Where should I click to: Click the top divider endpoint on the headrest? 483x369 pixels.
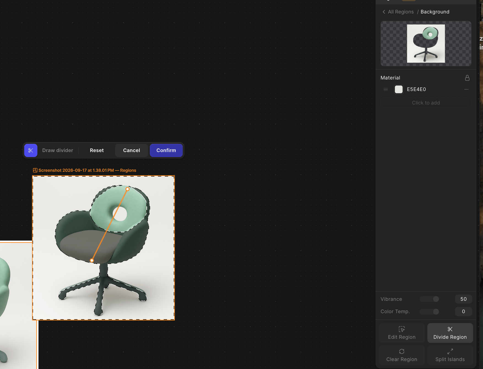coord(127,189)
